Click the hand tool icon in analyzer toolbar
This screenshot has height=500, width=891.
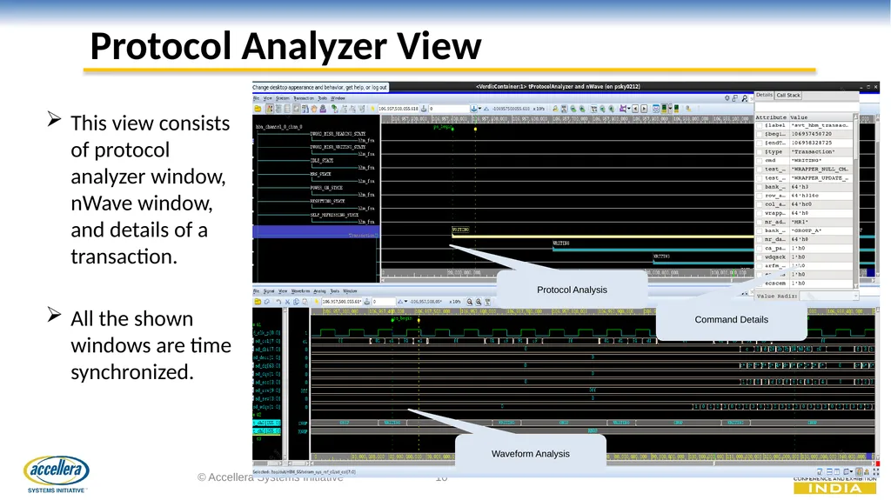pyautogui.click(x=314, y=109)
